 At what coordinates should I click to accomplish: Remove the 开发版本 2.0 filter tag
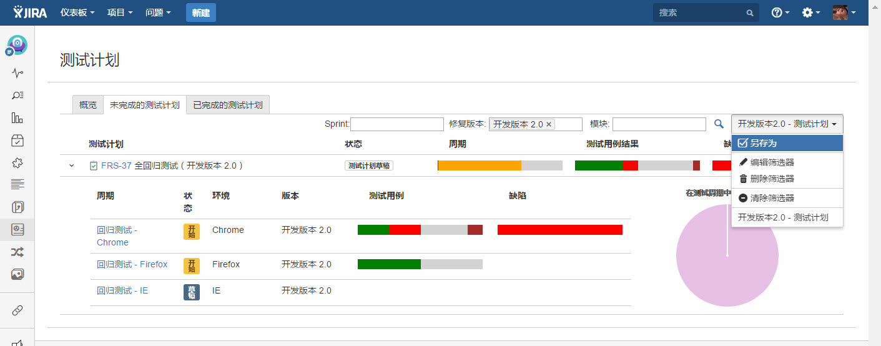(549, 124)
